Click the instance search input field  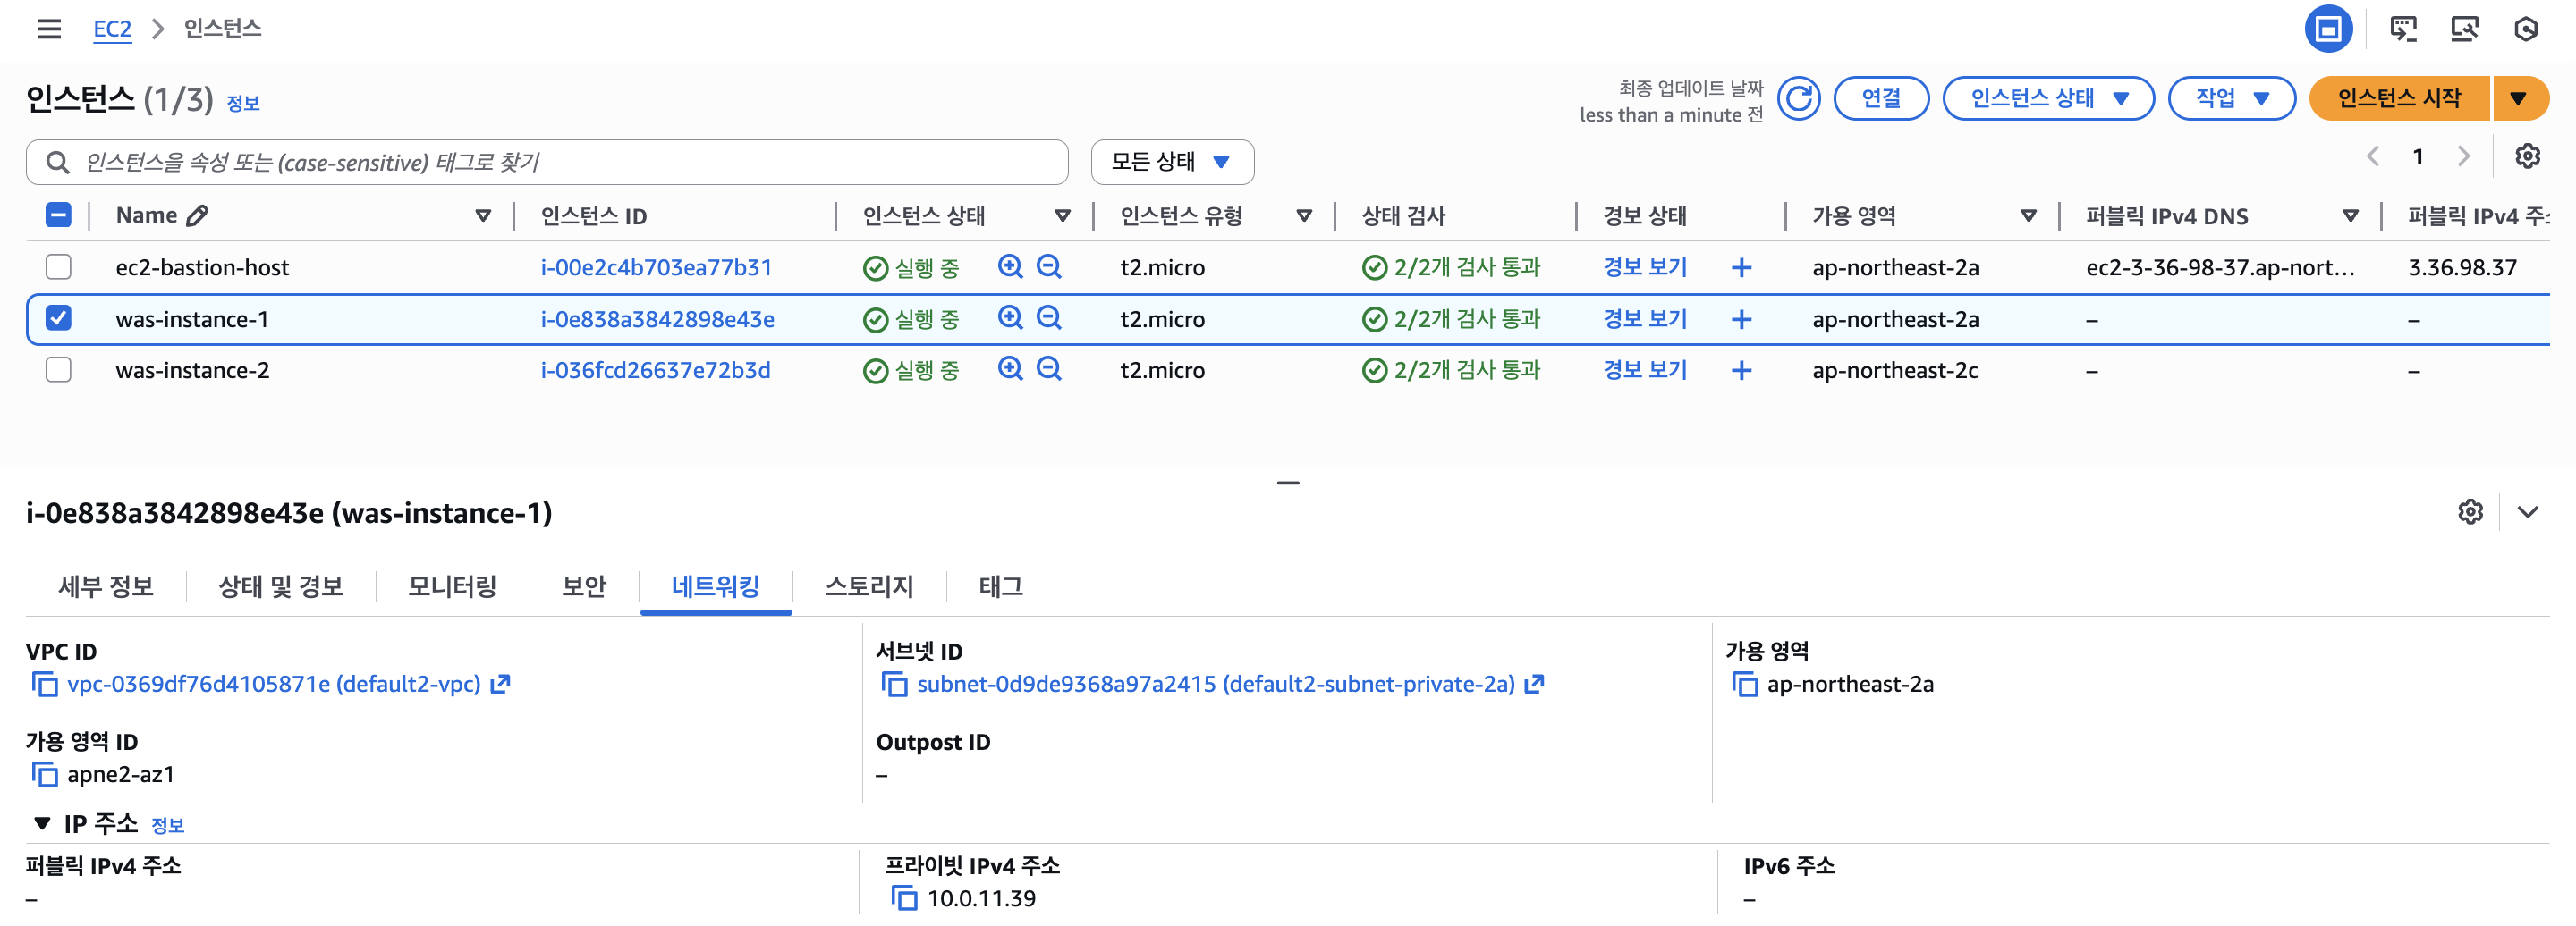pyautogui.click(x=560, y=162)
